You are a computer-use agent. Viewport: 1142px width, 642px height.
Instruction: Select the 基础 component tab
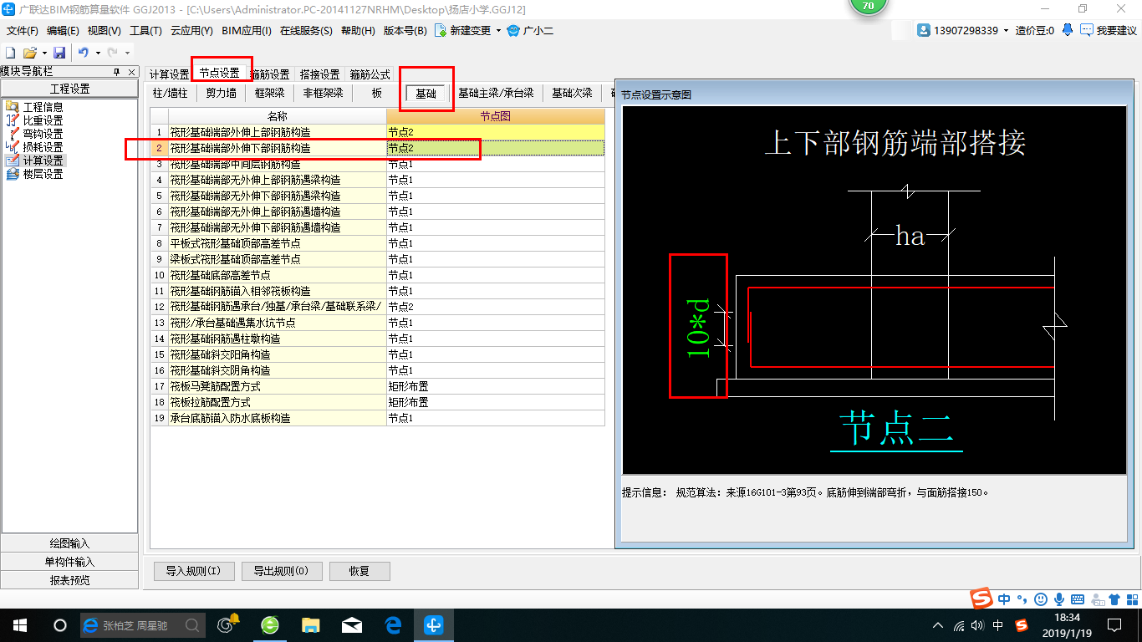pyautogui.click(x=426, y=94)
